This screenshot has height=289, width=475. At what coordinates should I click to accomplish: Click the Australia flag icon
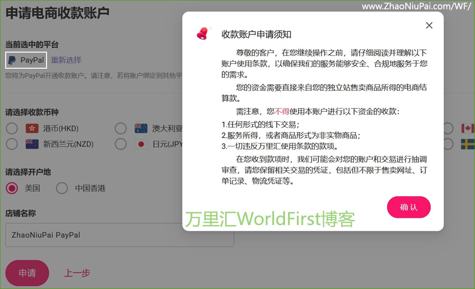coord(141,128)
